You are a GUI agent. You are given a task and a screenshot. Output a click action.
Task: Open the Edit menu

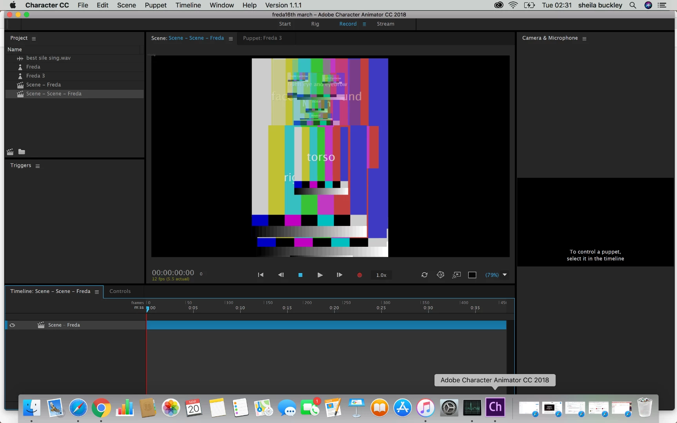103,5
